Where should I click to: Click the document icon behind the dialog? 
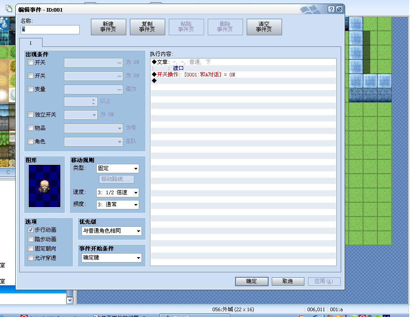[x=9, y=8]
